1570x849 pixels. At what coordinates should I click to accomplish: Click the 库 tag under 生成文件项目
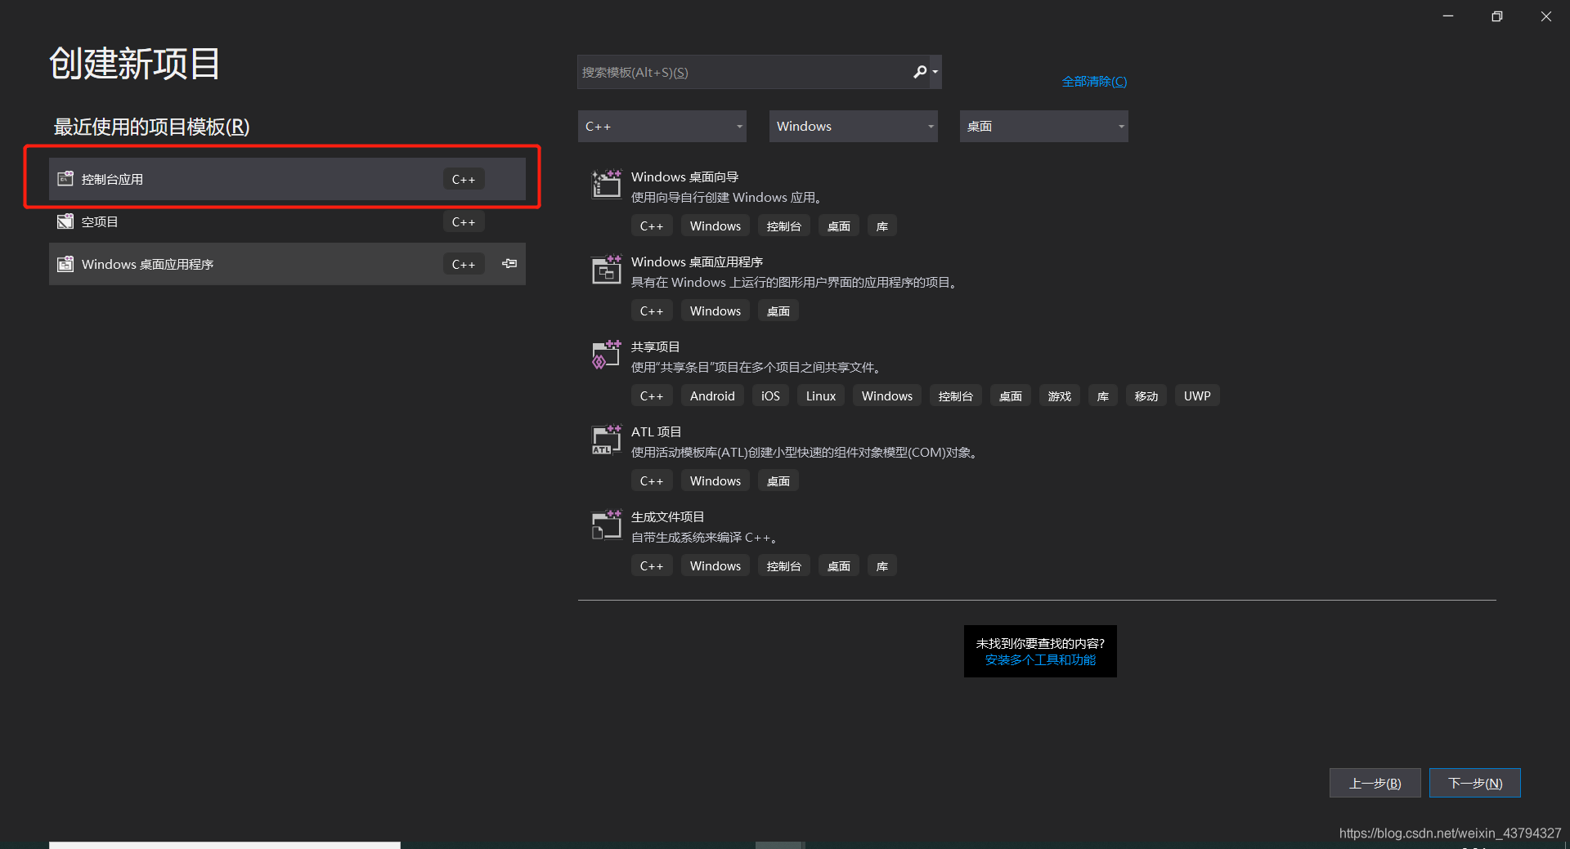click(882, 565)
